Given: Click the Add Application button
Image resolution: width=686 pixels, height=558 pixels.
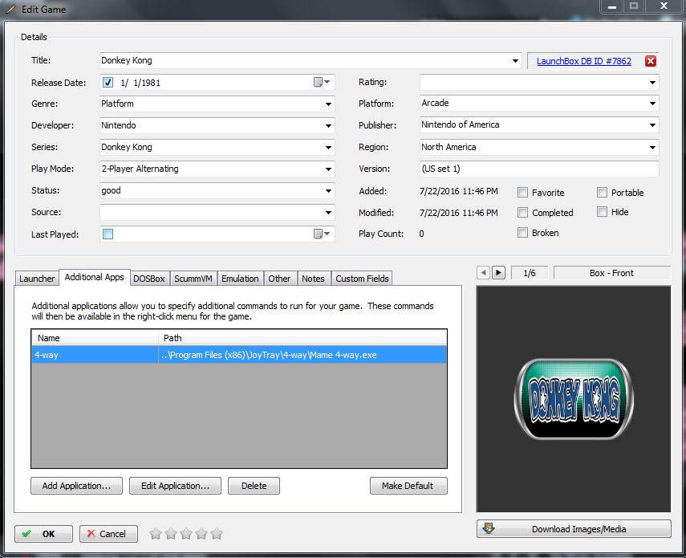Looking at the screenshot, I should pyautogui.click(x=76, y=486).
